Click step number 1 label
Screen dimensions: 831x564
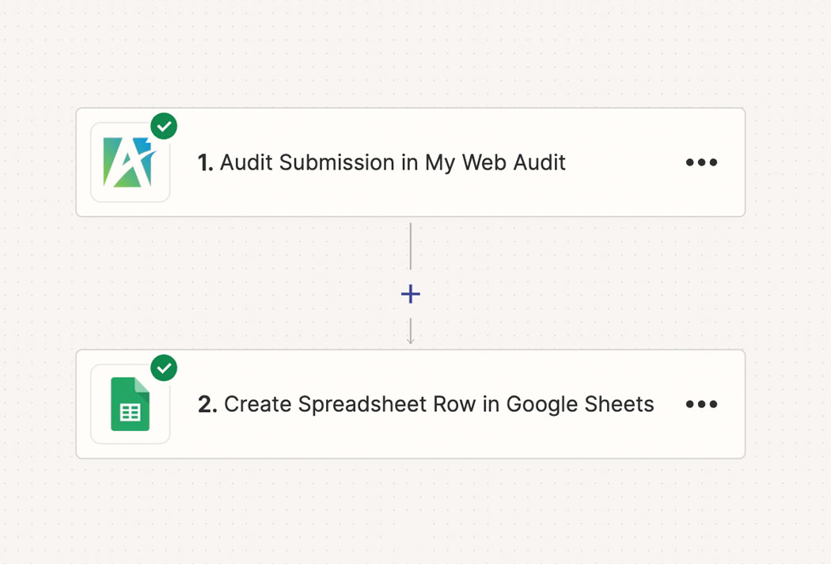204,162
